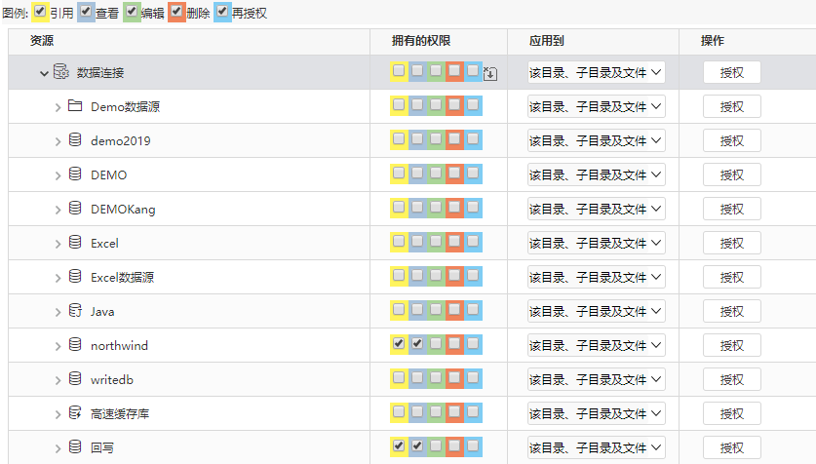Click the writedb database icon
Screen dimensions: 816x464
(x=75, y=378)
